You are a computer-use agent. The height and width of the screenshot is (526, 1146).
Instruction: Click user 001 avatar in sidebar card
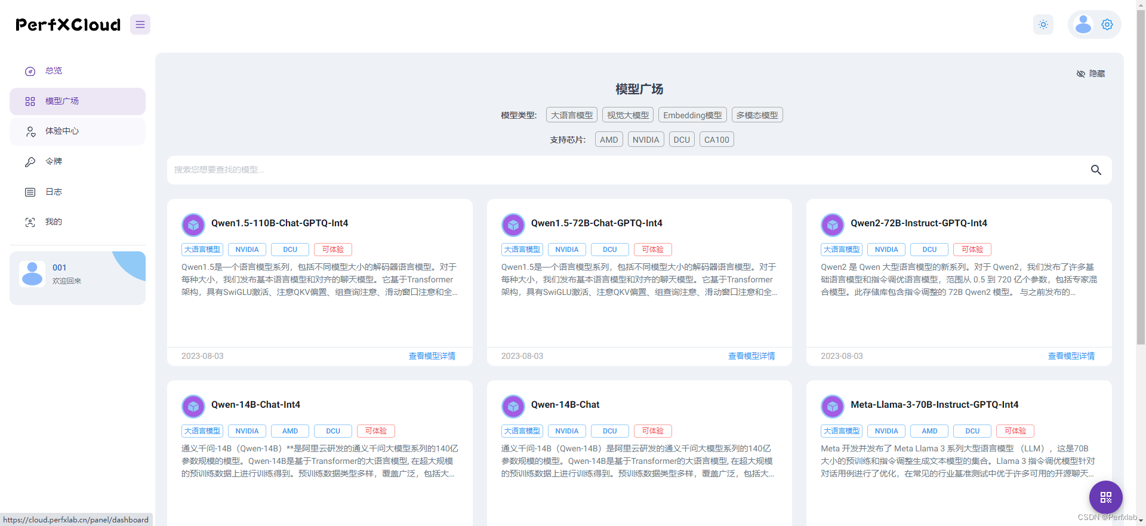pyautogui.click(x=32, y=274)
